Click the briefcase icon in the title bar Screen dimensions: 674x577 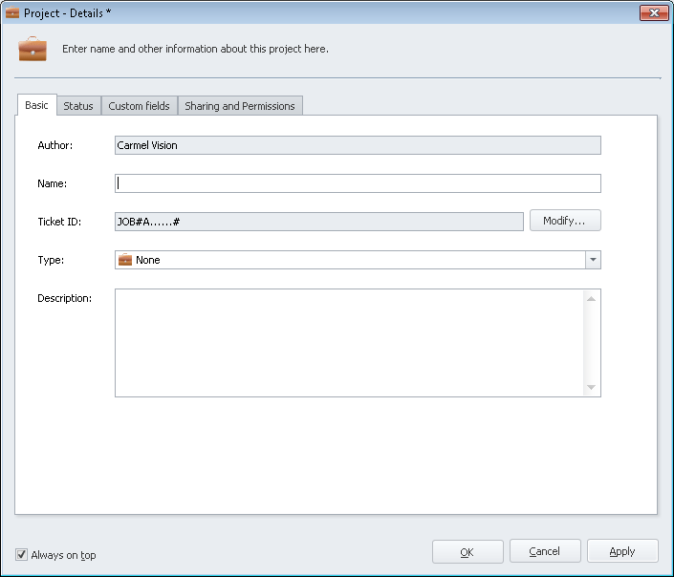pos(12,12)
